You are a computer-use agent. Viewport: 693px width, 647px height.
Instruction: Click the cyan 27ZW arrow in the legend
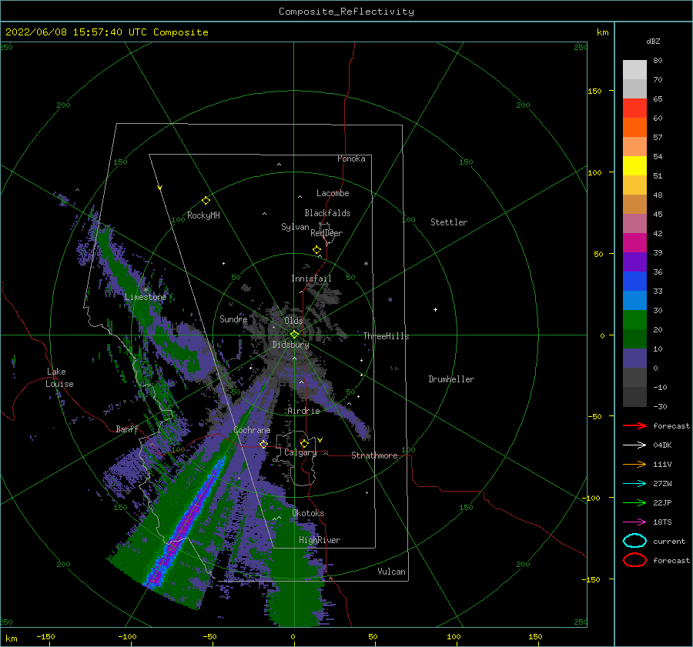click(634, 484)
